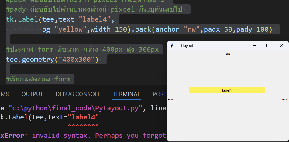Open the DEBUG CONSOLE tab

coord(78,94)
